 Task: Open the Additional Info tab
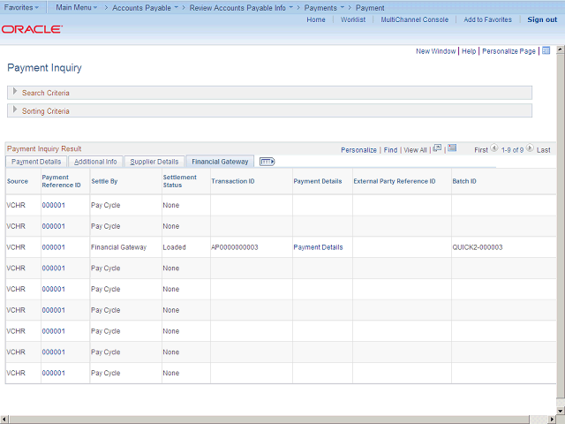coord(95,162)
